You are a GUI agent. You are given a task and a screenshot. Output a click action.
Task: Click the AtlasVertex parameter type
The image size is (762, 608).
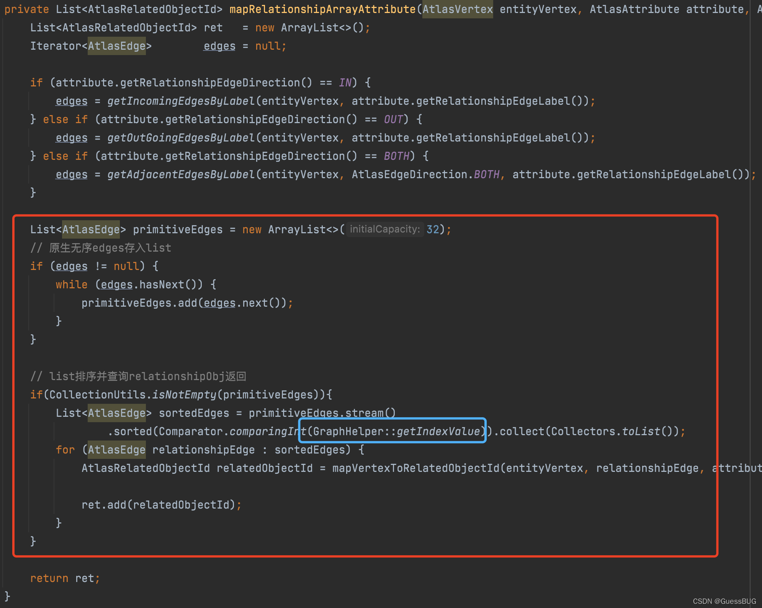coord(458,9)
